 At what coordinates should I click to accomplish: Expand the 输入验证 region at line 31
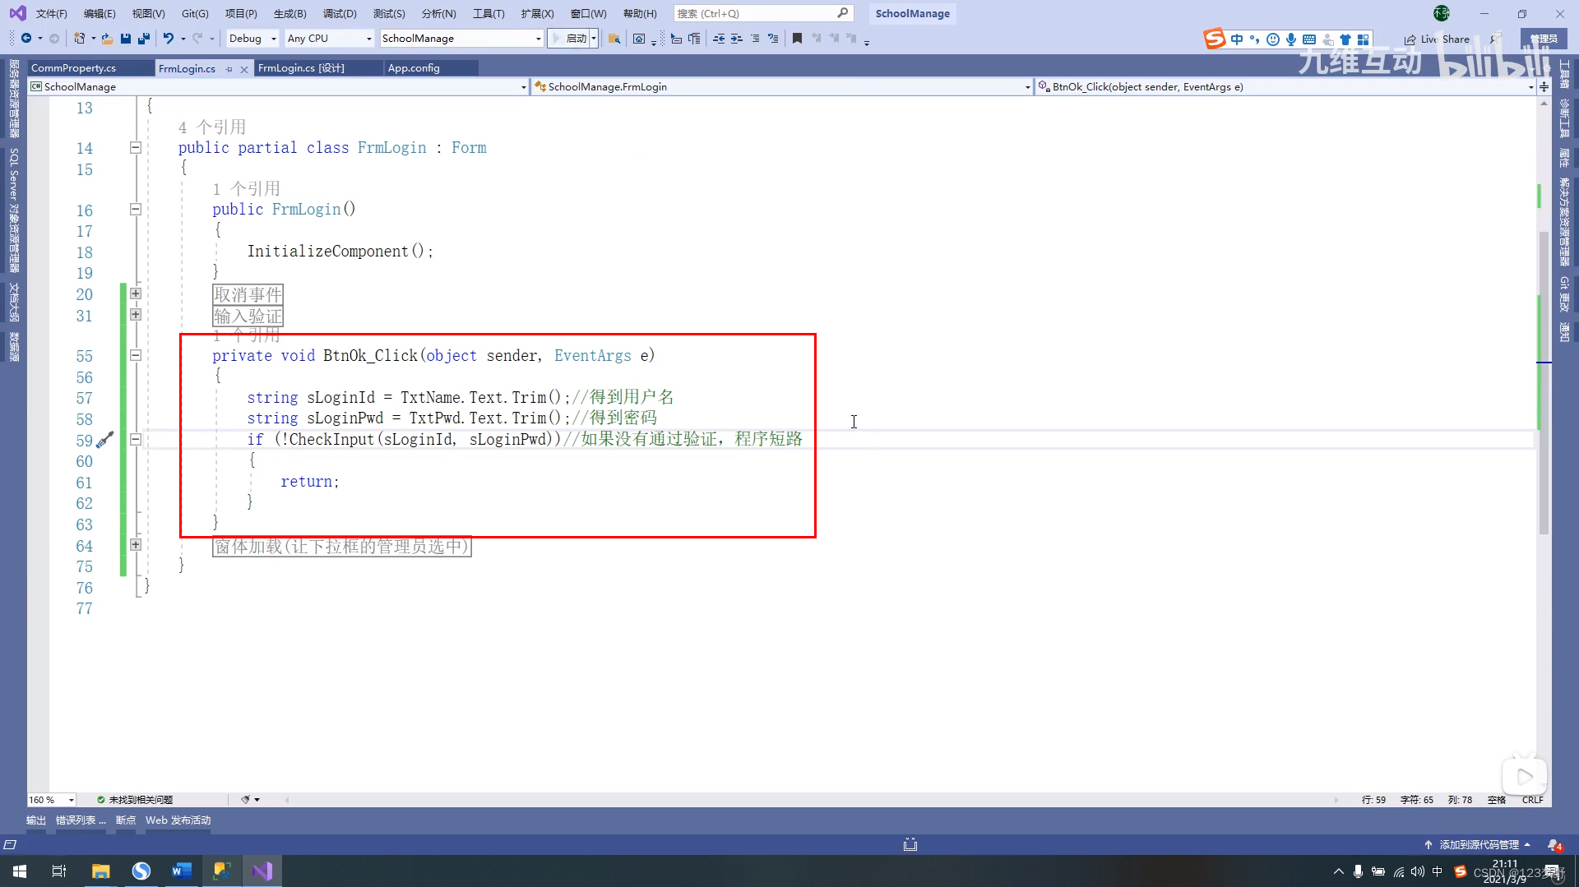pos(136,315)
